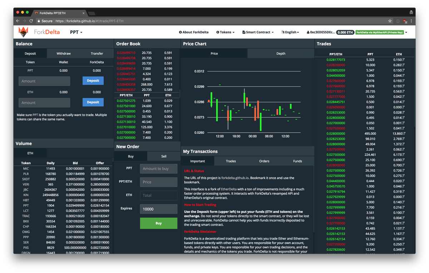Select the OMG row in Volume table

tap(63, 232)
